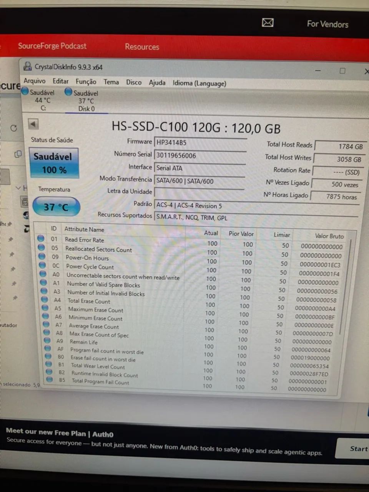Click the refresh icon in the background window
The height and width of the screenshot is (492, 369).
14,128
